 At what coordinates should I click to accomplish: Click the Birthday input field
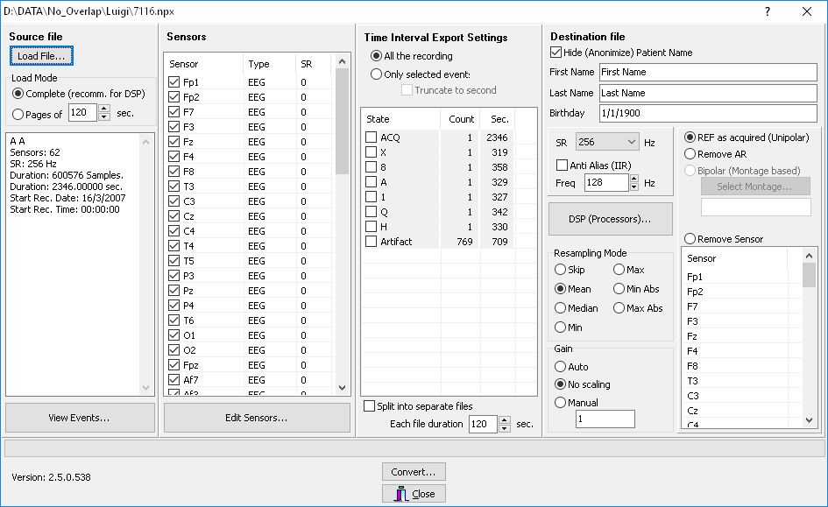coord(708,113)
